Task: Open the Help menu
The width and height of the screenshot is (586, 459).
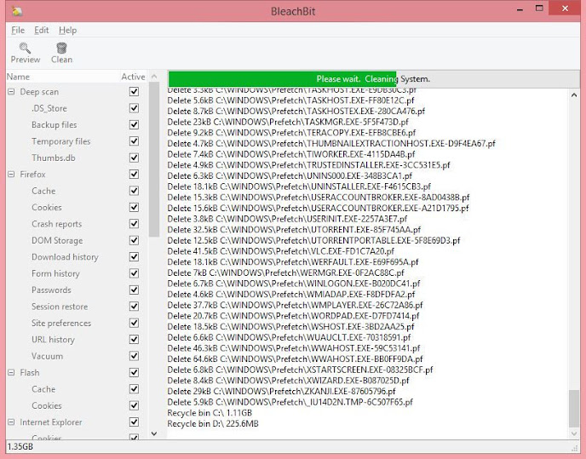Action: tap(67, 31)
